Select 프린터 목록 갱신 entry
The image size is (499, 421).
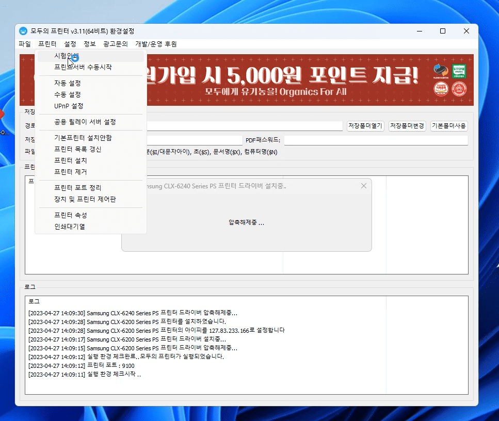91,149
